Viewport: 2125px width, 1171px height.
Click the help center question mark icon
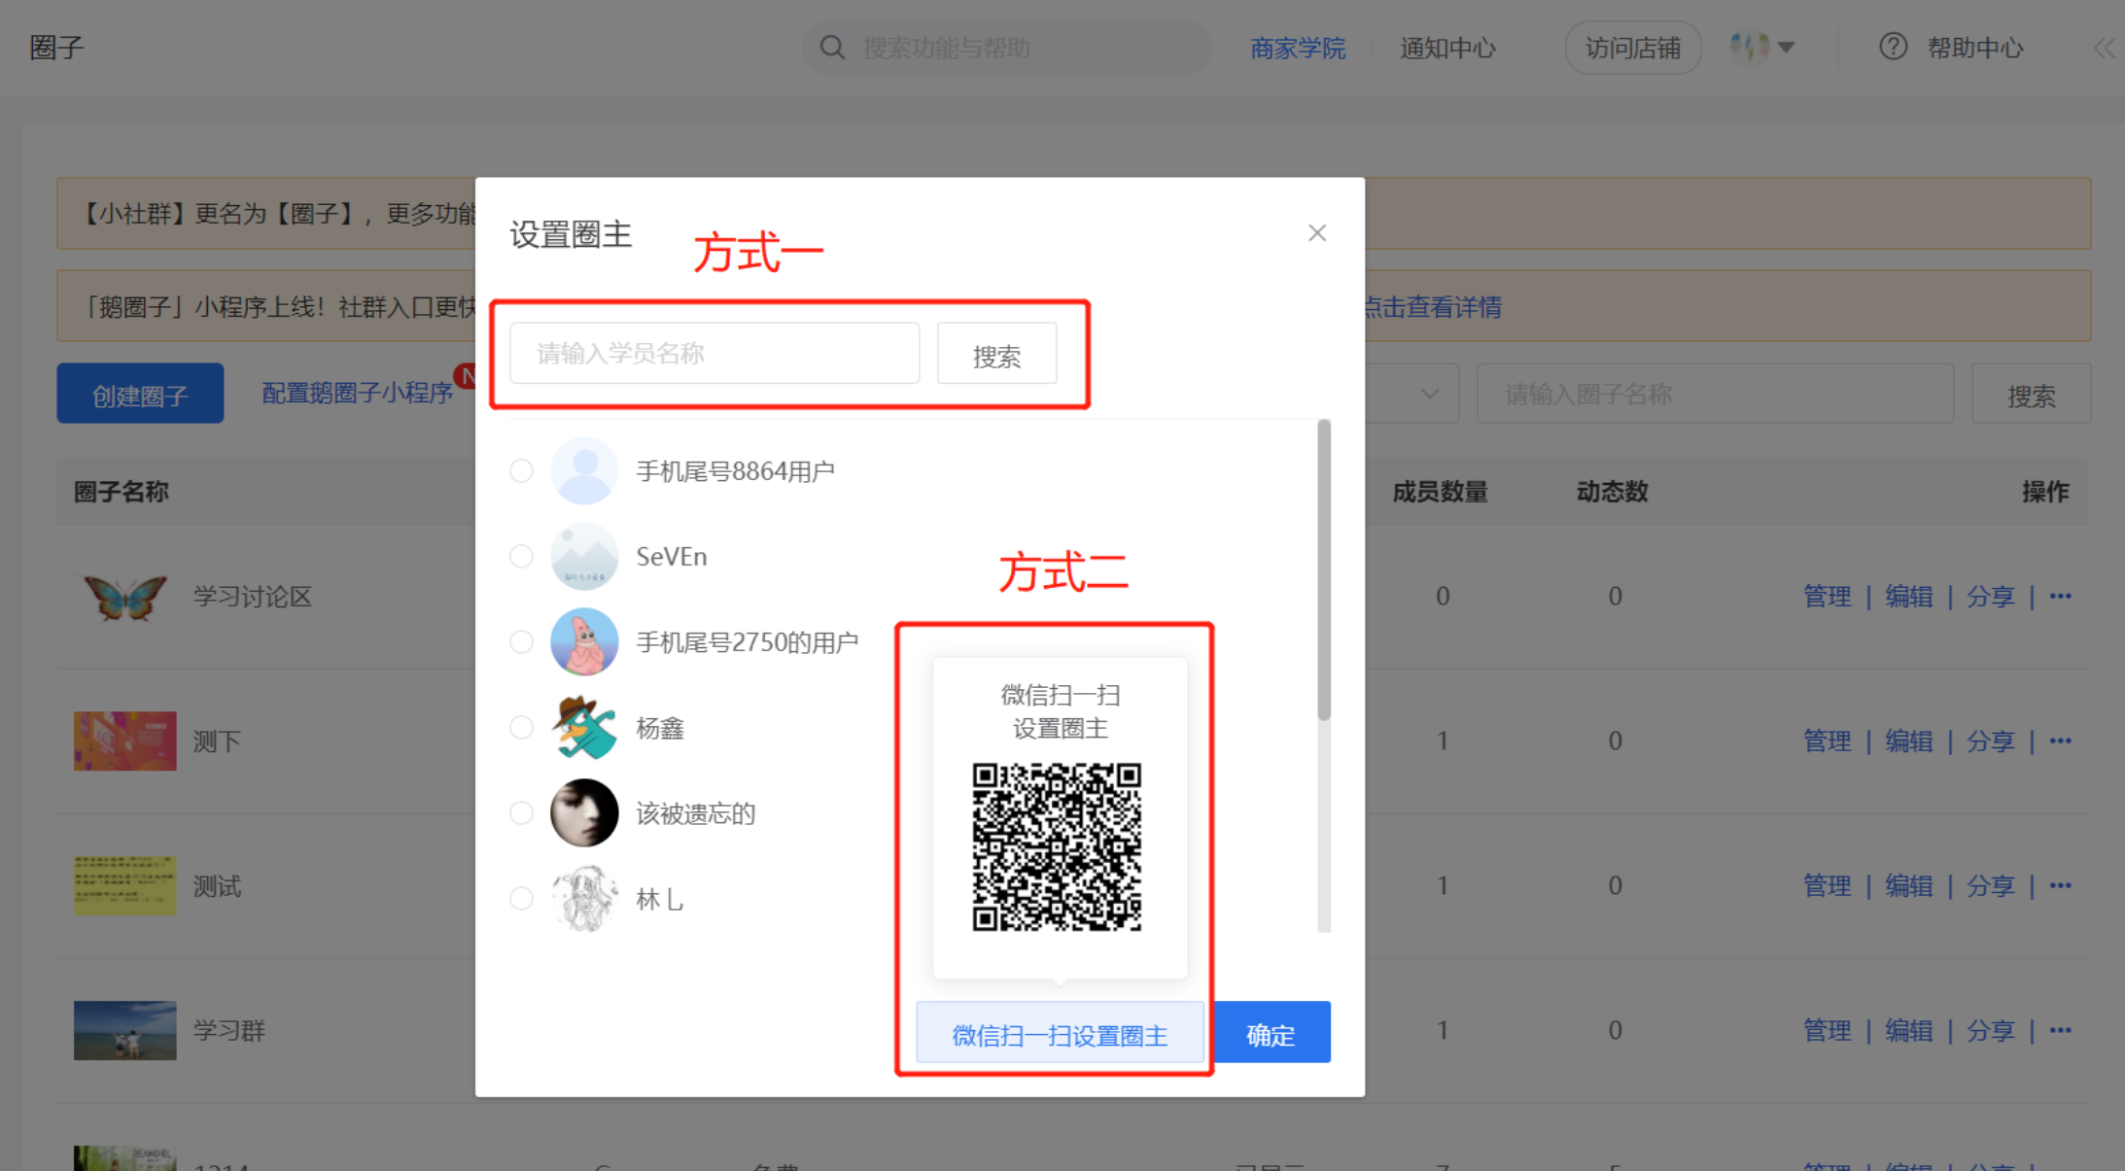click(x=1893, y=47)
